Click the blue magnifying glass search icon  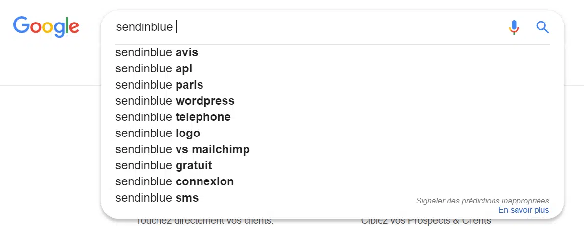(542, 27)
